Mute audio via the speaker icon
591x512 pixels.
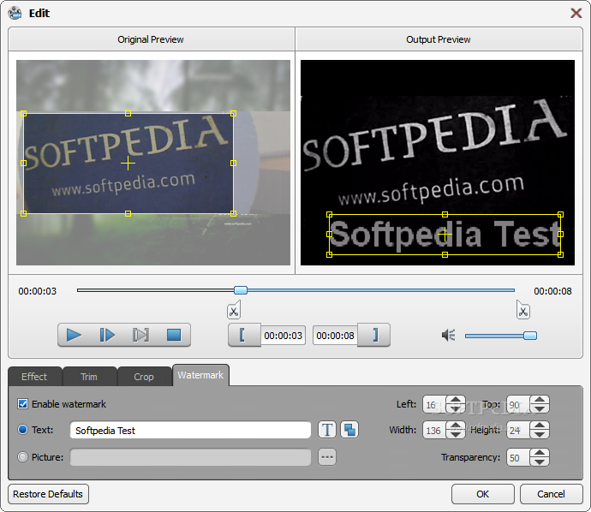point(449,335)
